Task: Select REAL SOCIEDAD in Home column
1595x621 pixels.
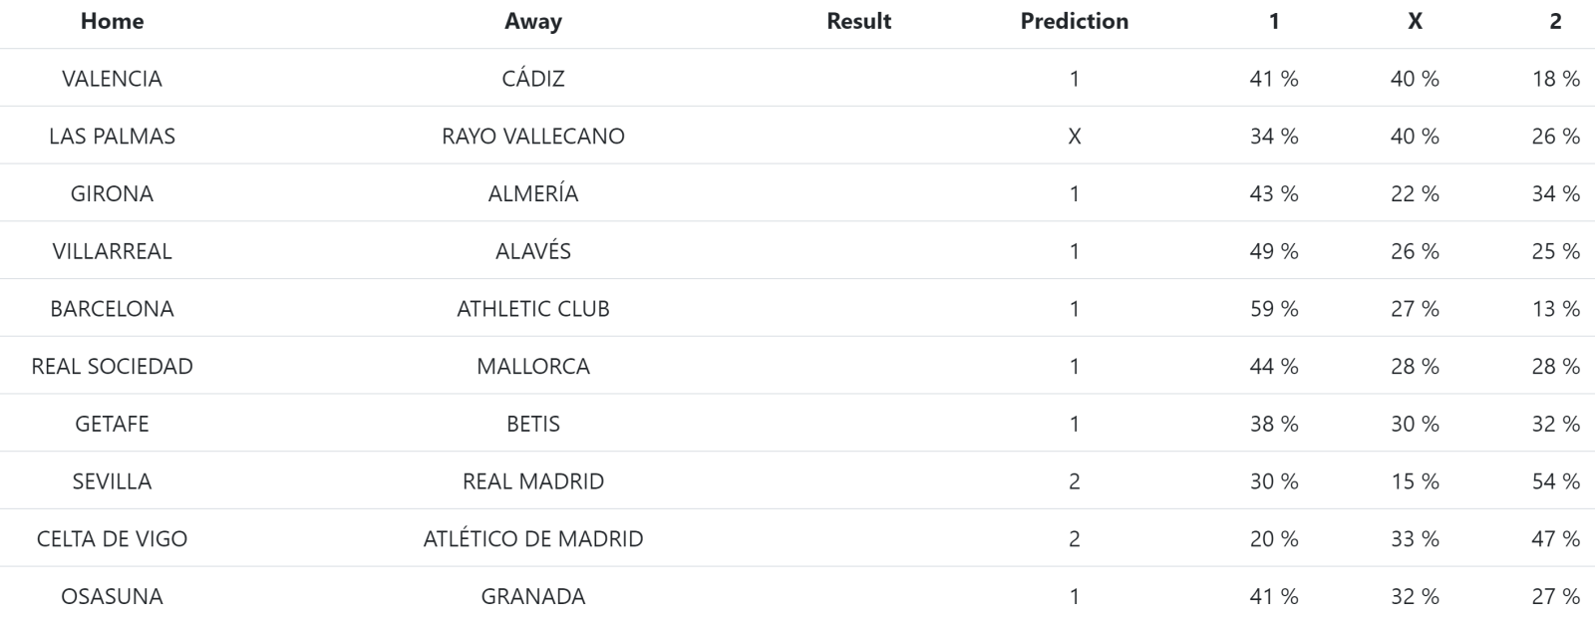Action: click(x=112, y=367)
